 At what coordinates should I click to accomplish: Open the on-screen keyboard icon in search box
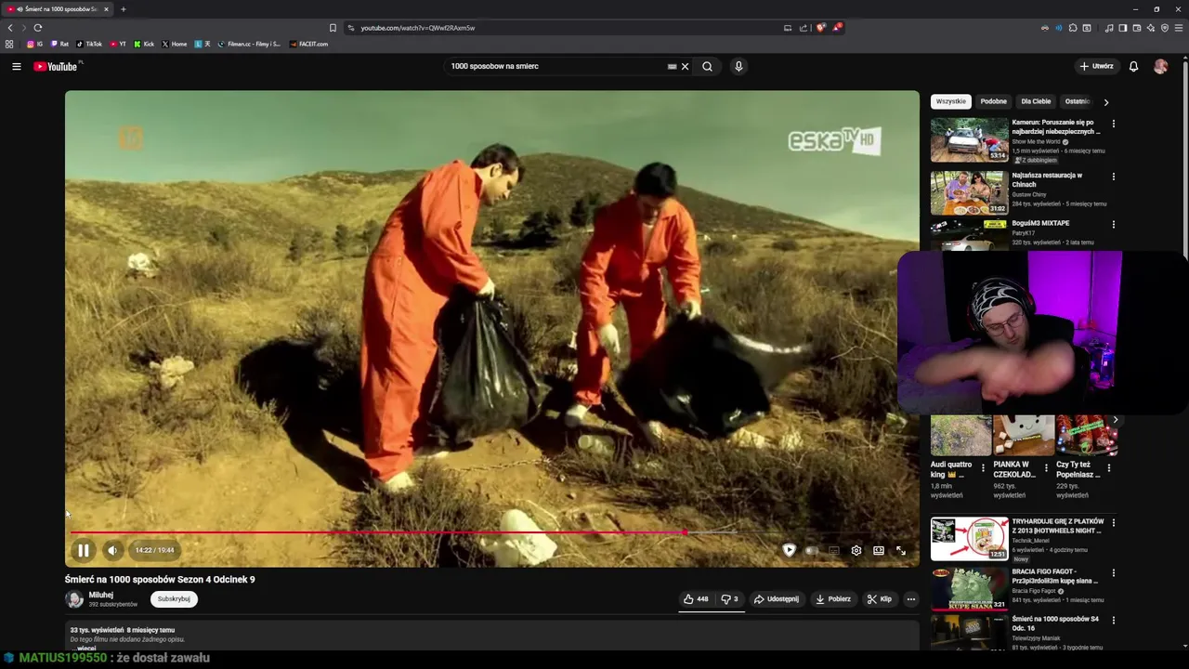tap(672, 66)
